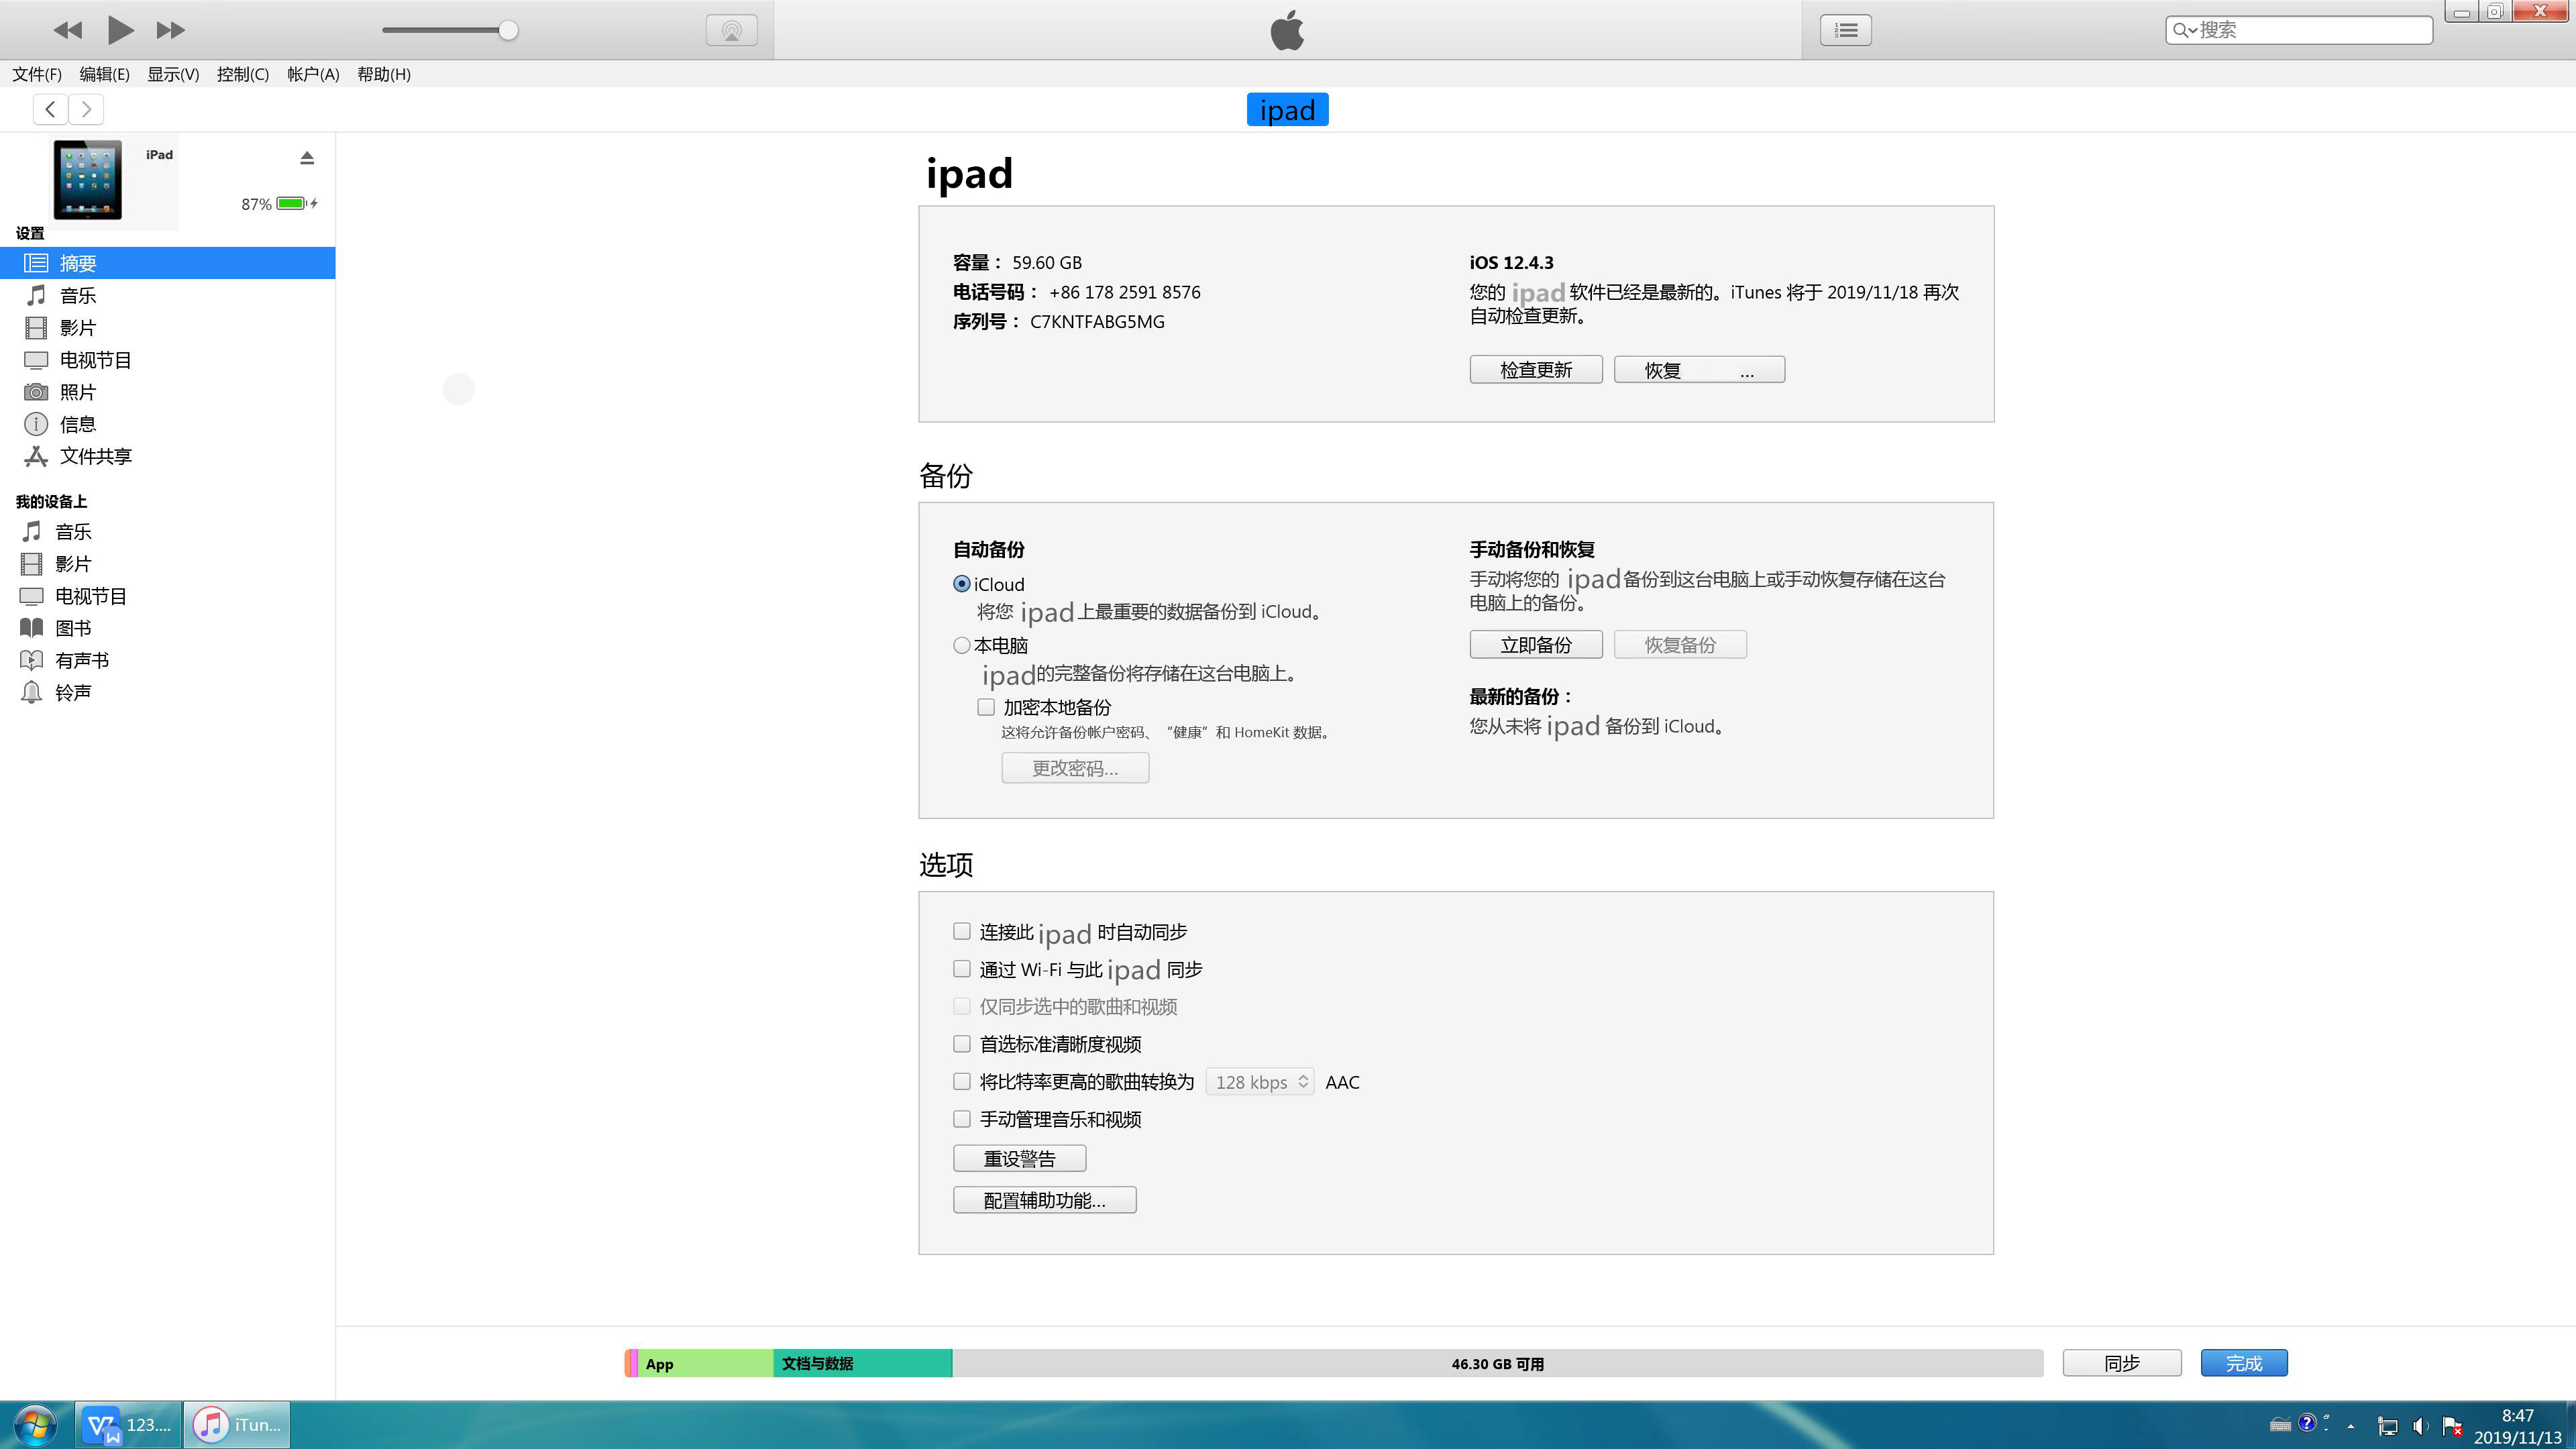2576x1449 pixels.
Task: Eject the iPad with eject icon
Action: (307, 157)
